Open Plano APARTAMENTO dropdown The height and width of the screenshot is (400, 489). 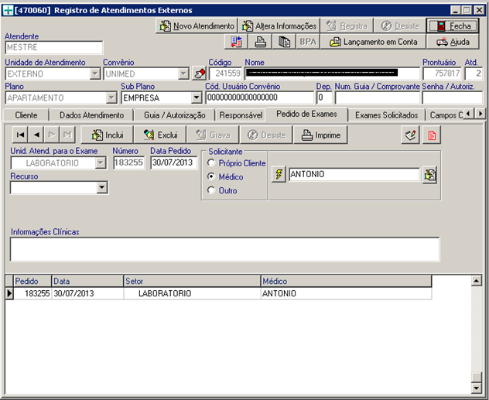tap(111, 98)
